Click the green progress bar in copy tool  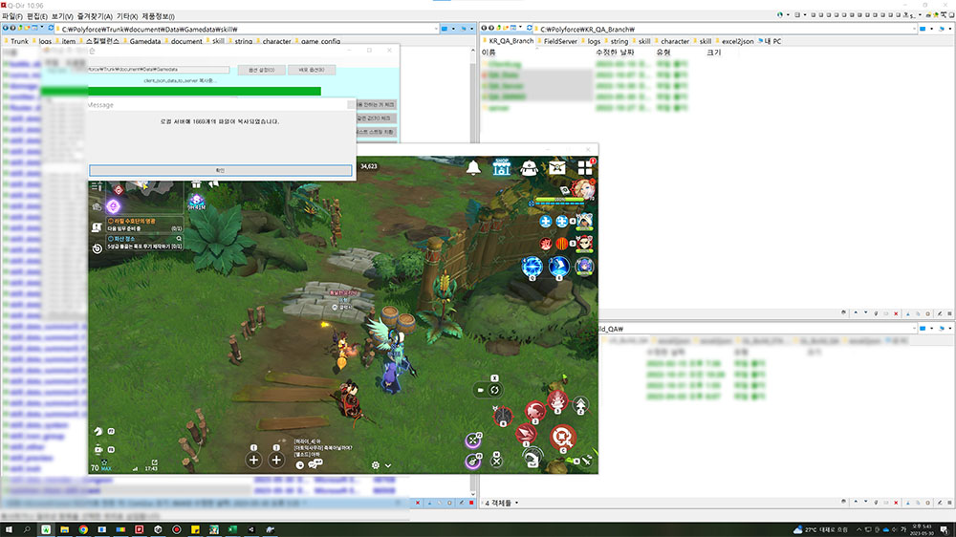(x=181, y=92)
